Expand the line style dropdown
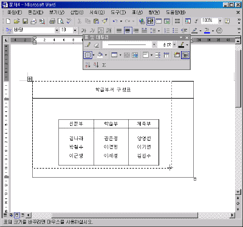The image size is (243, 227). pos(154,45)
